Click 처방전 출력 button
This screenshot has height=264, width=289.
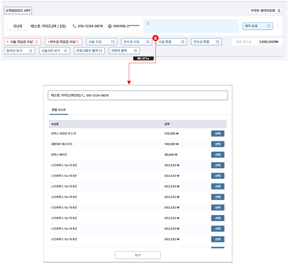coord(124,51)
